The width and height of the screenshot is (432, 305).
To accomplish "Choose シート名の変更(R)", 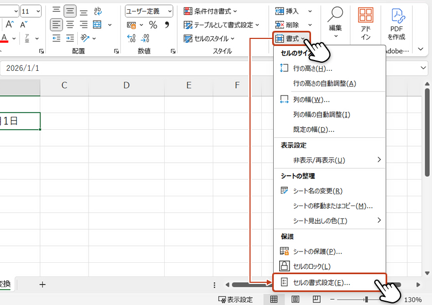I will coord(329,191).
